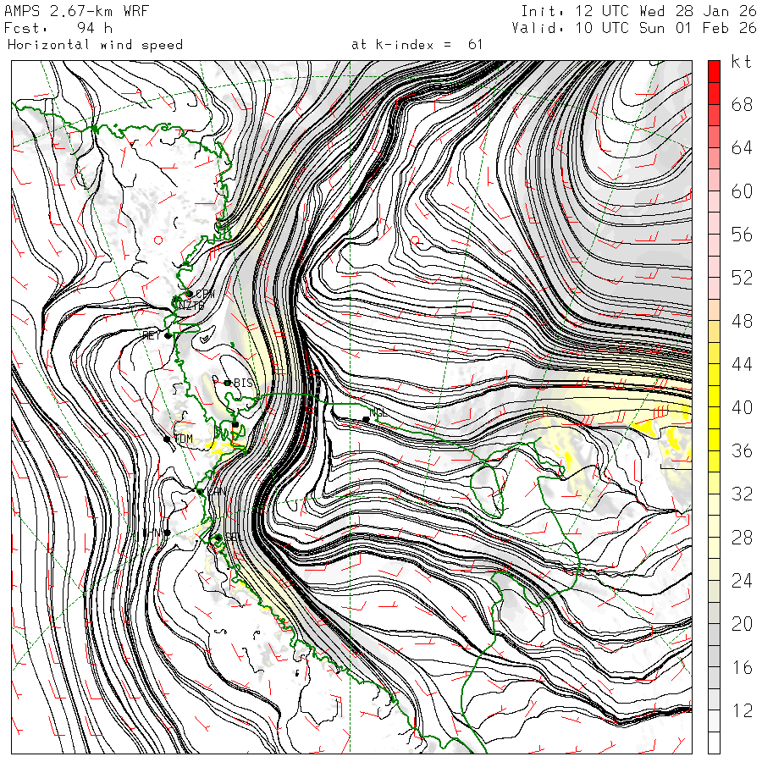The height and width of the screenshot is (762, 762).
Task: Click the SEL station marker
Action: point(218,537)
